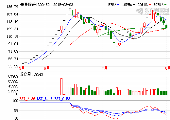Image resolution: width=170 pixels, height=120 pixels.
Task: Click the red 20PMA legend color swatch
Action: point(150,5)
